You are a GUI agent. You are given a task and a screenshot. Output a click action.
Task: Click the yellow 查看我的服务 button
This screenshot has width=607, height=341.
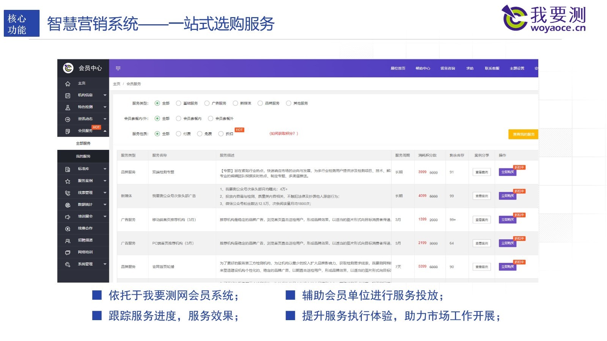[x=523, y=134]
